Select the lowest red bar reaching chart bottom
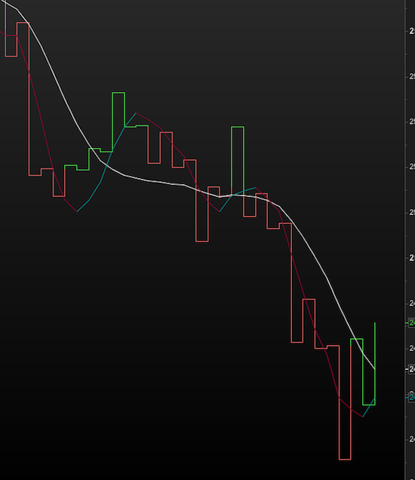 [345, 402]
